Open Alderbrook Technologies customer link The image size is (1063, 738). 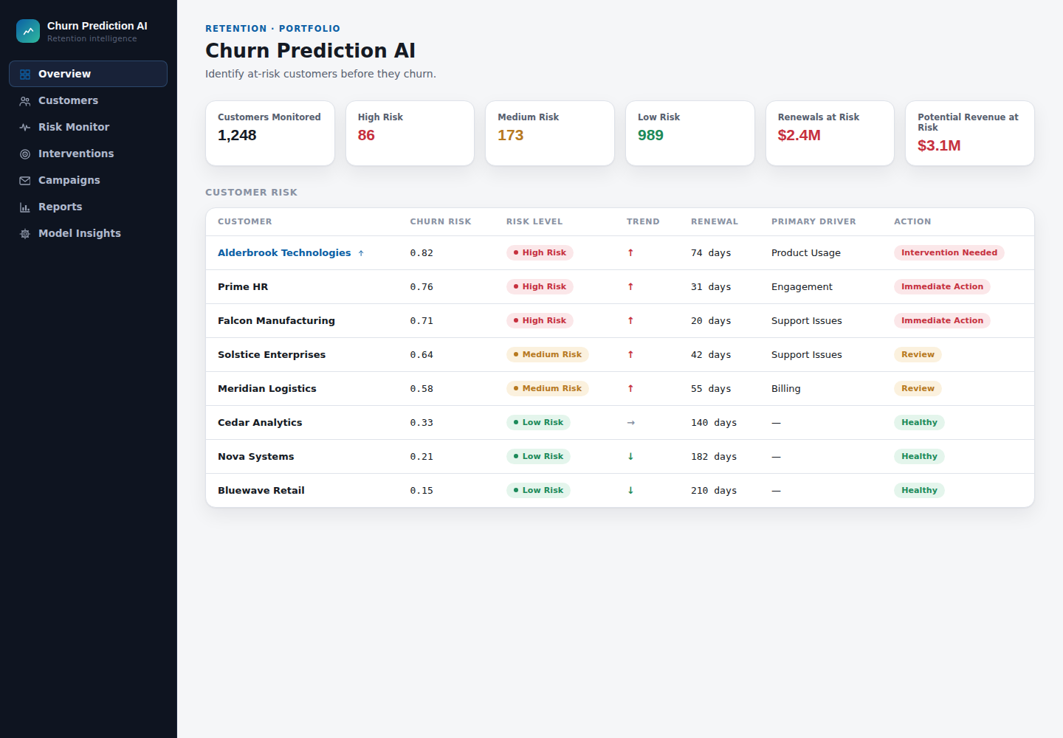pos(284,252)
